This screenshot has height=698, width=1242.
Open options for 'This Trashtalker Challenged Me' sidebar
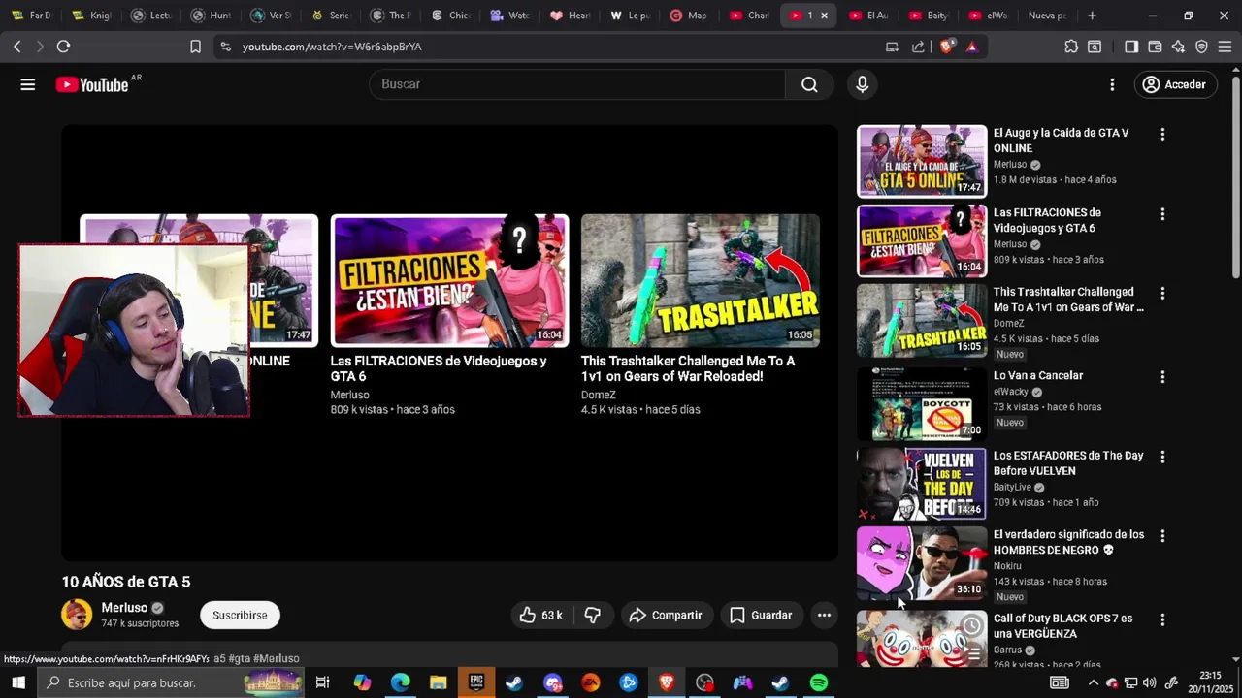[x=1162, y=294]
